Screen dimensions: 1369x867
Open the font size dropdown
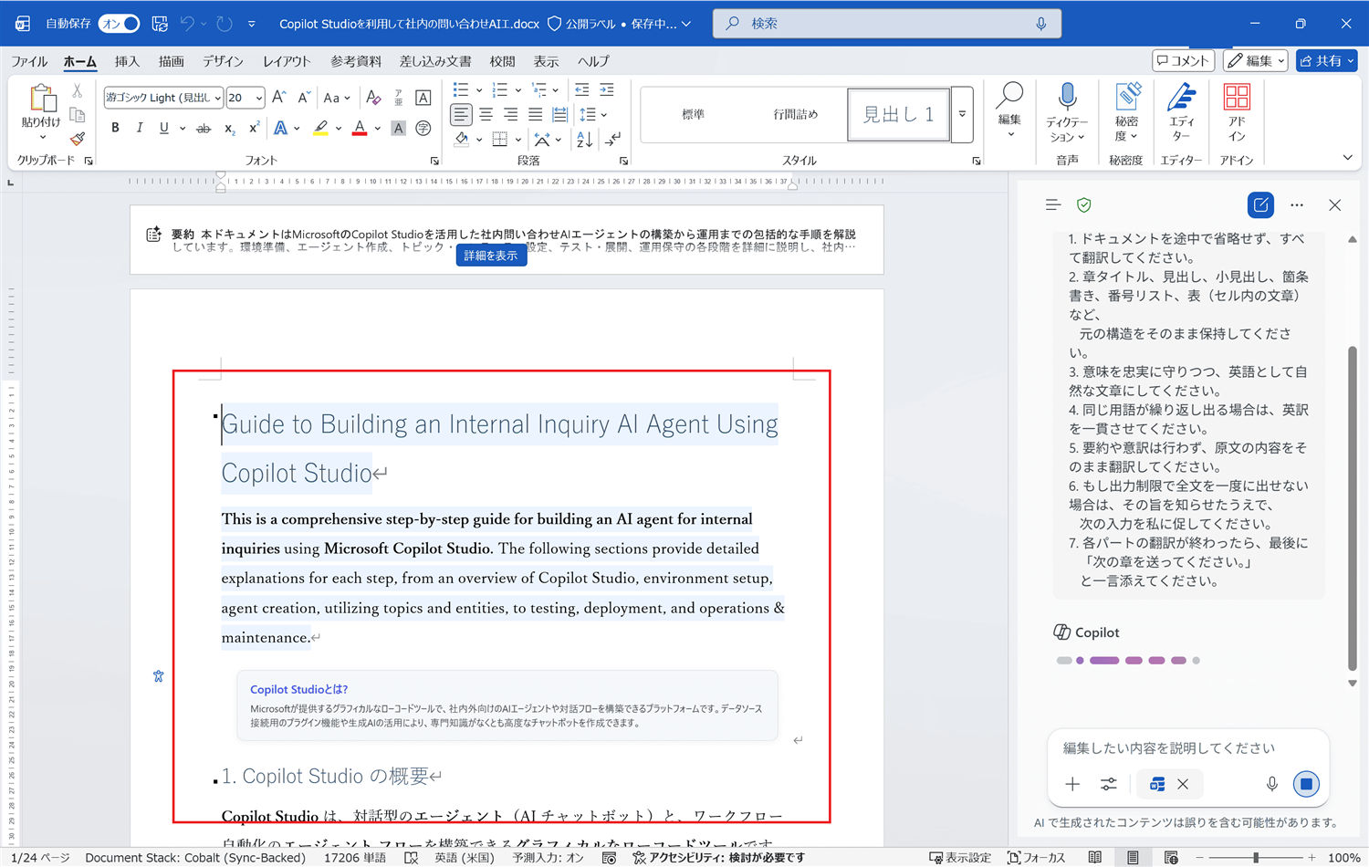[x=259, y=98]
